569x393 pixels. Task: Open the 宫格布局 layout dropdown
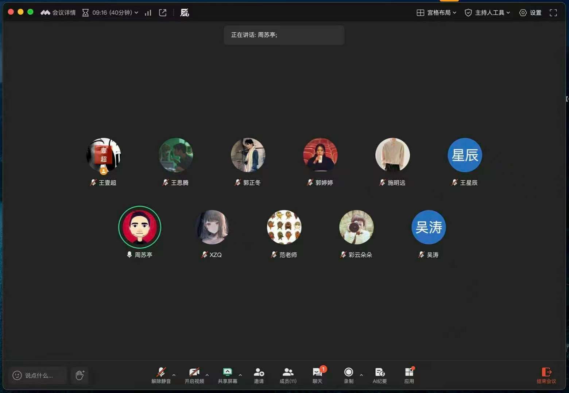coord(437,13)
